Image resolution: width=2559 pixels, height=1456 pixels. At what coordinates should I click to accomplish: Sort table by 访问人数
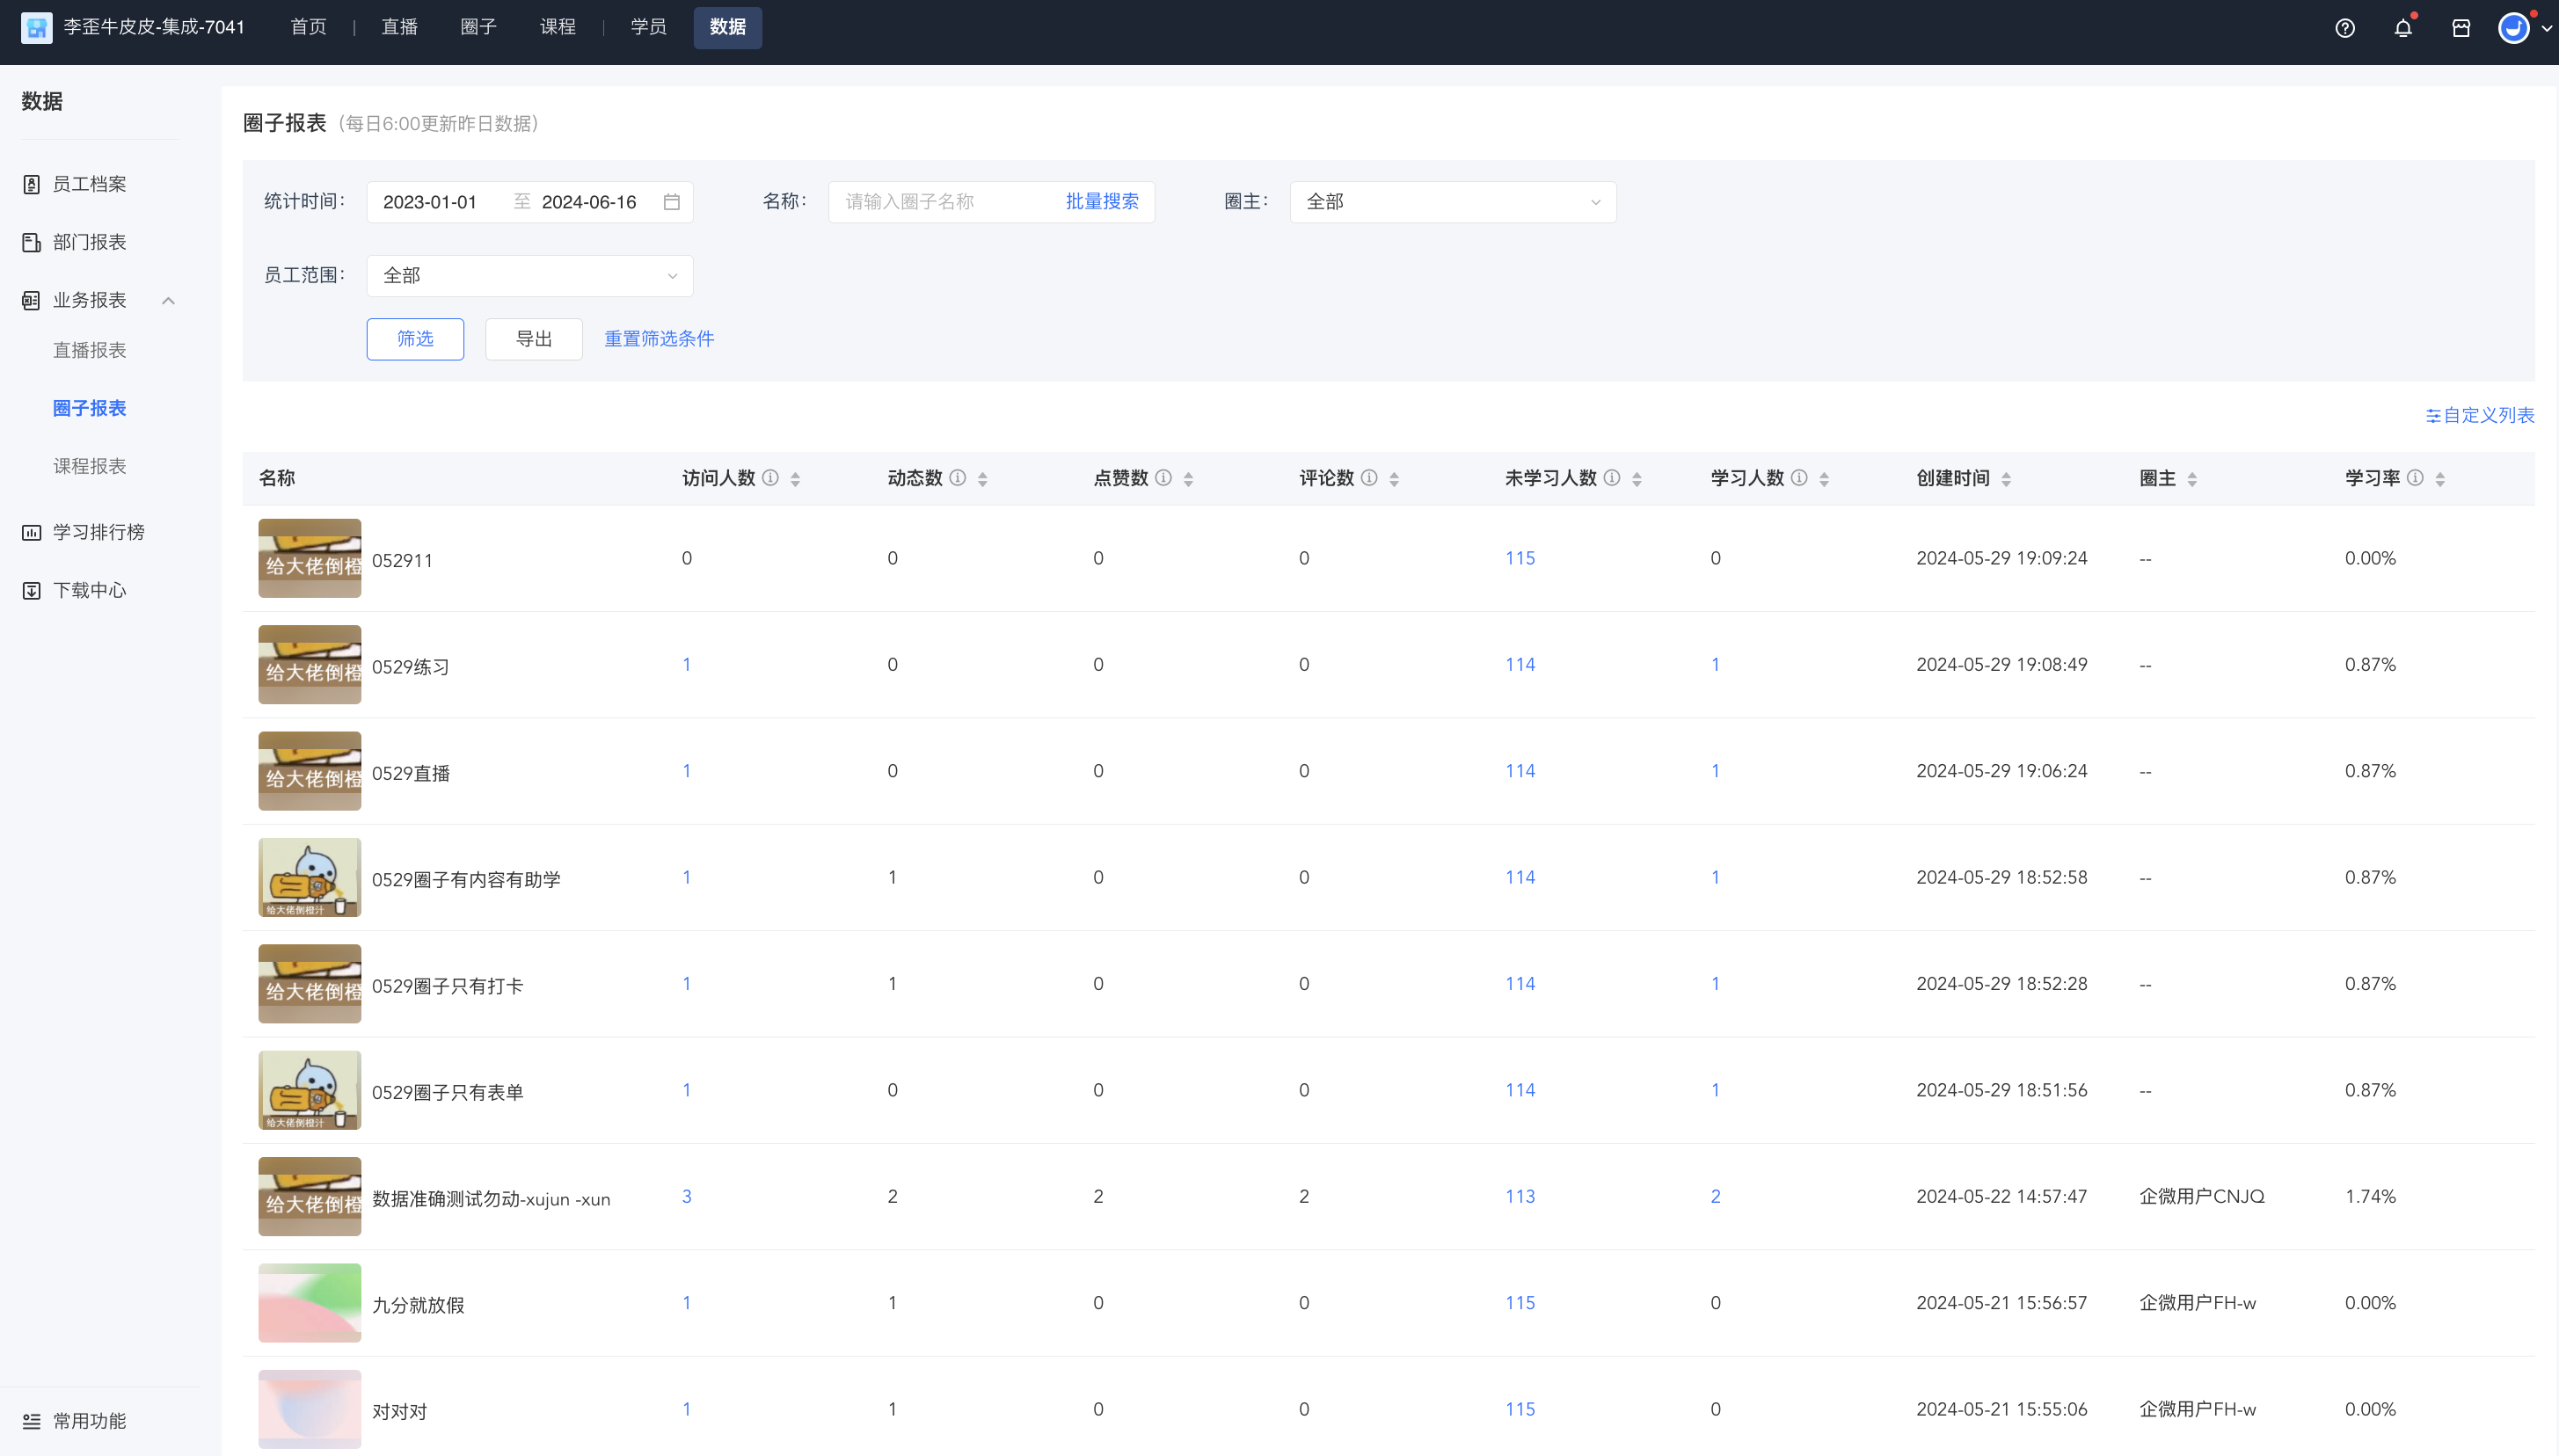[x=795, y=479]
